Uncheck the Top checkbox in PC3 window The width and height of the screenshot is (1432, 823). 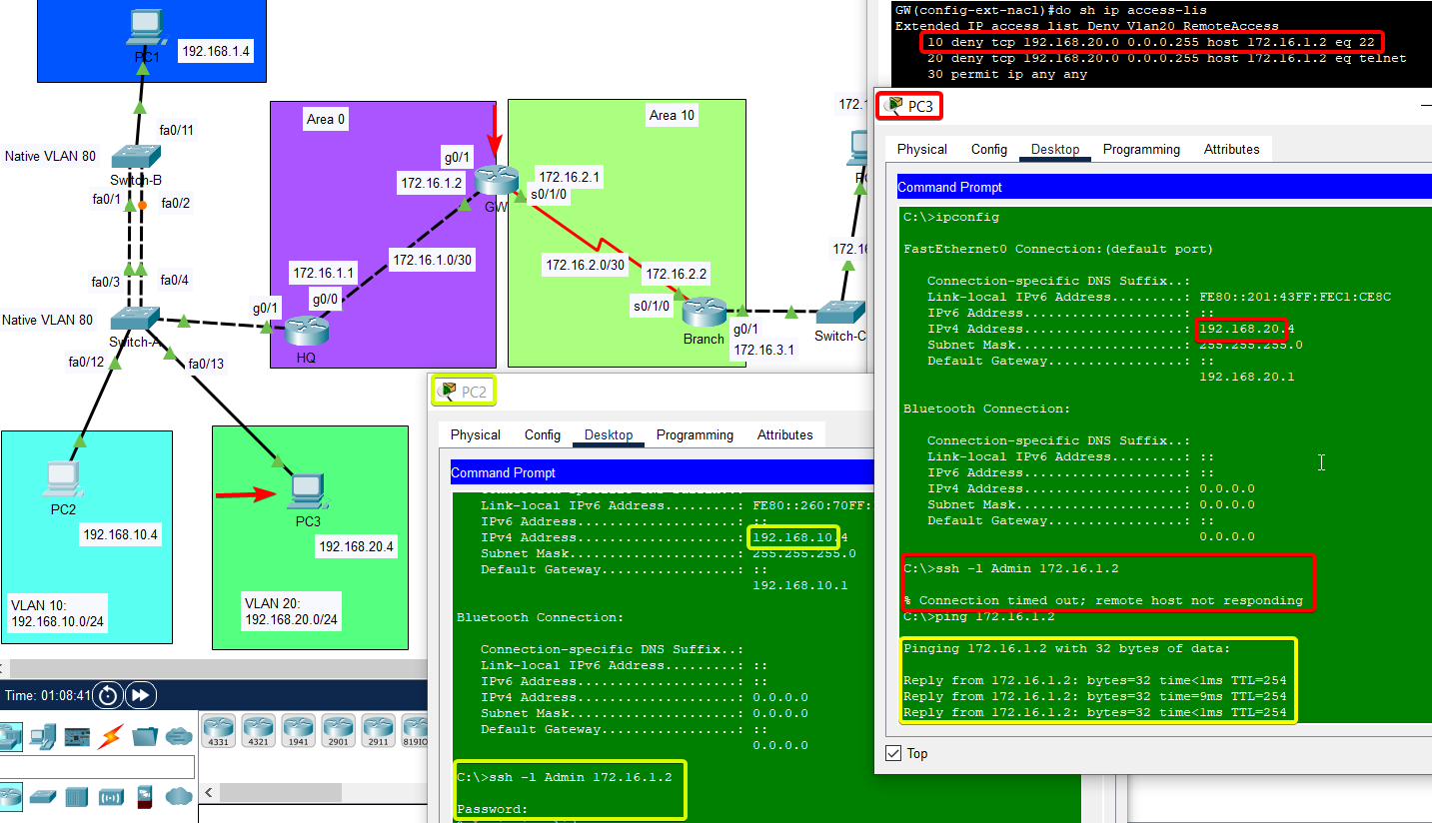pyautogui.click(x=893, y=754)
